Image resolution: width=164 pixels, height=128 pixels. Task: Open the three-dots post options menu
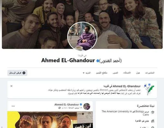pos(13,106)
